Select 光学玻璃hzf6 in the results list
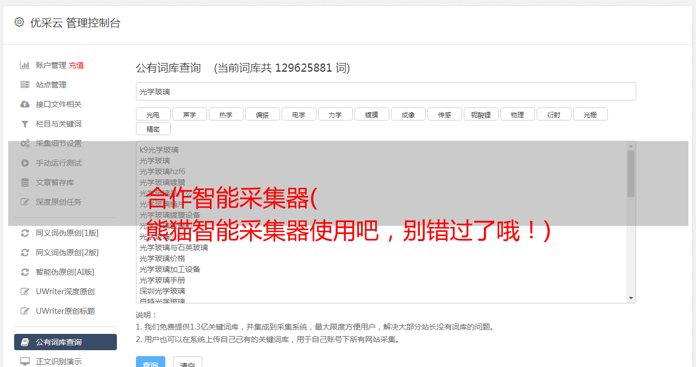The image size is (696, 367). coord(162,172)
